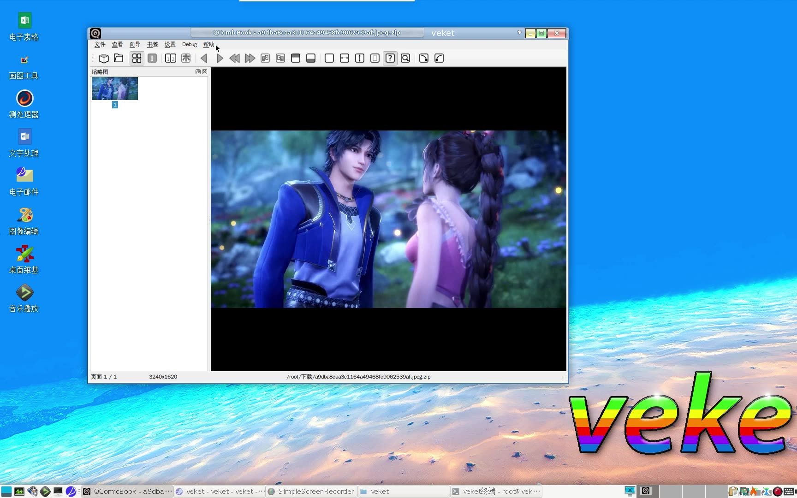Viewport: 797px width, 498px height.
Task: Open the 查看 menu
Action: (118, 44)
